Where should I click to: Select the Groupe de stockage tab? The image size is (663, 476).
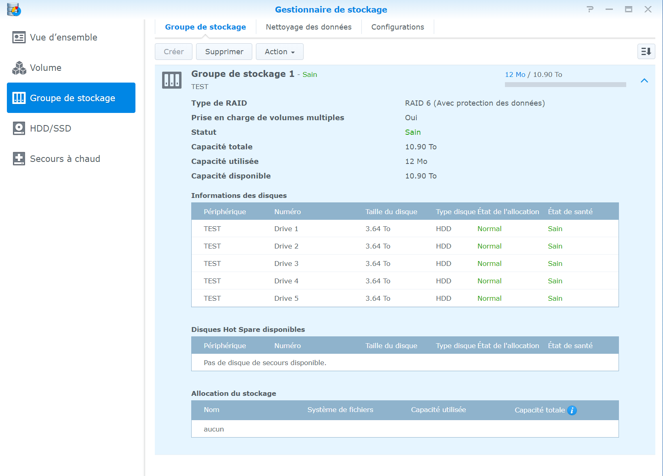coord(205,27)
